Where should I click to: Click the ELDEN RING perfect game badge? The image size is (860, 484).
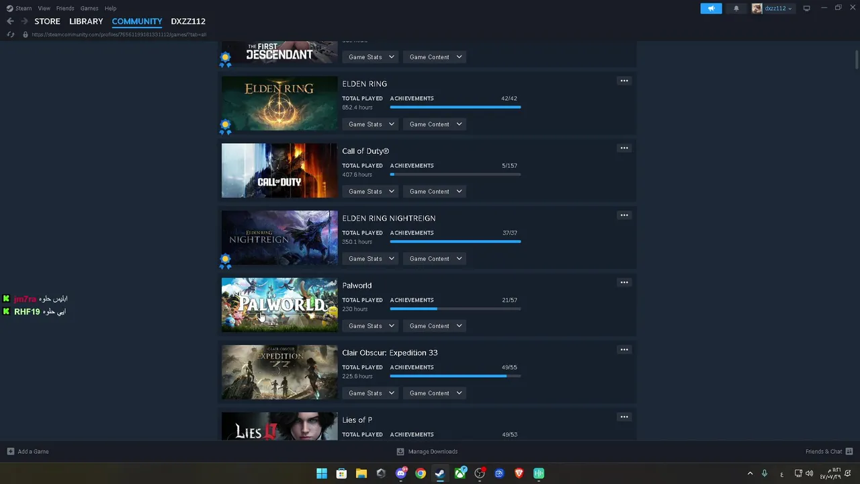click(225, 126)
